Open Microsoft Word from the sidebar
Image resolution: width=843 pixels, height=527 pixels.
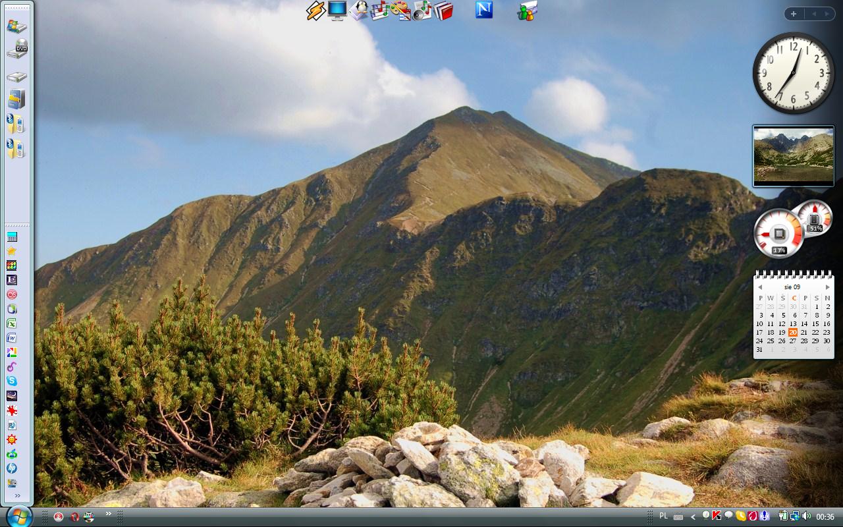pos(11,338)
